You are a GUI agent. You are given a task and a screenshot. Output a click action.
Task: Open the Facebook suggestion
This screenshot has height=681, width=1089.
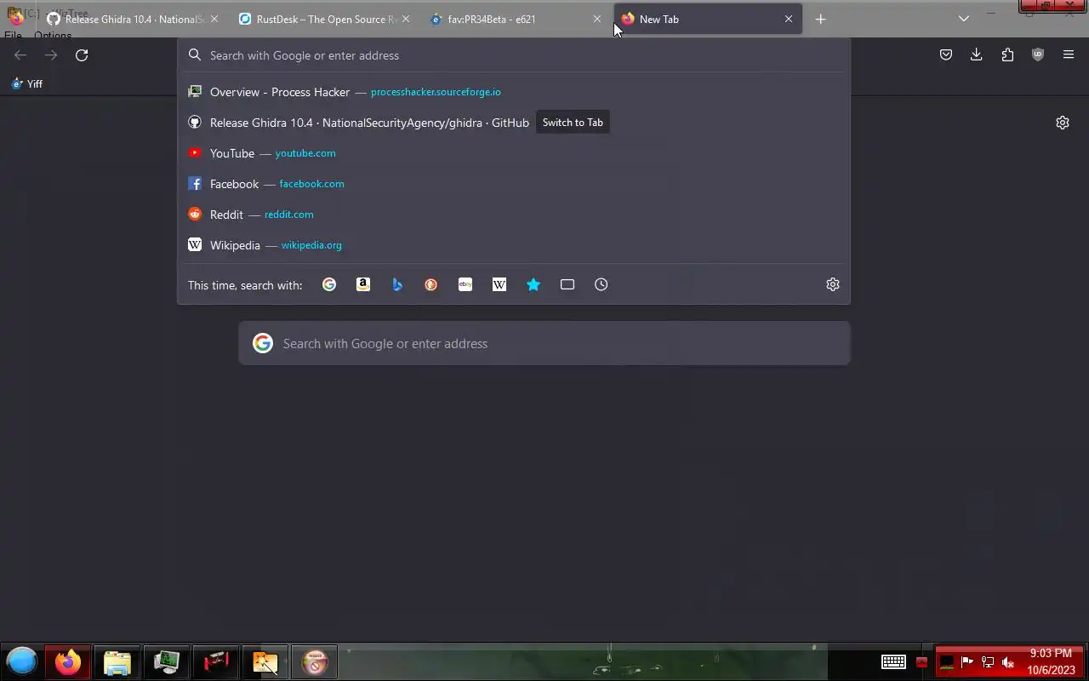(x=514, y=184)
